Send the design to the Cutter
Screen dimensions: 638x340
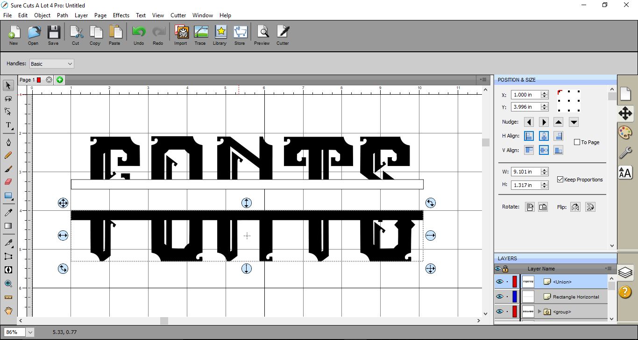tap(283, 35)
